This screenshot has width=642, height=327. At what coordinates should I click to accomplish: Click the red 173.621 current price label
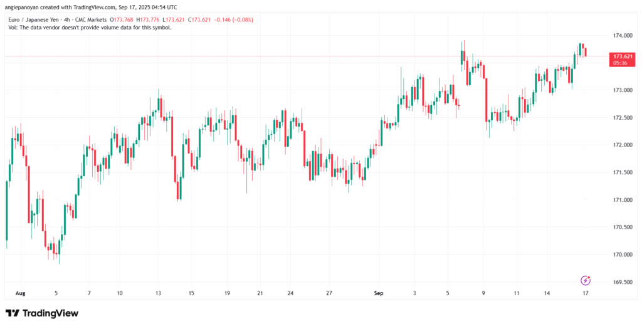pyautogui.click(x=623, y=56)
